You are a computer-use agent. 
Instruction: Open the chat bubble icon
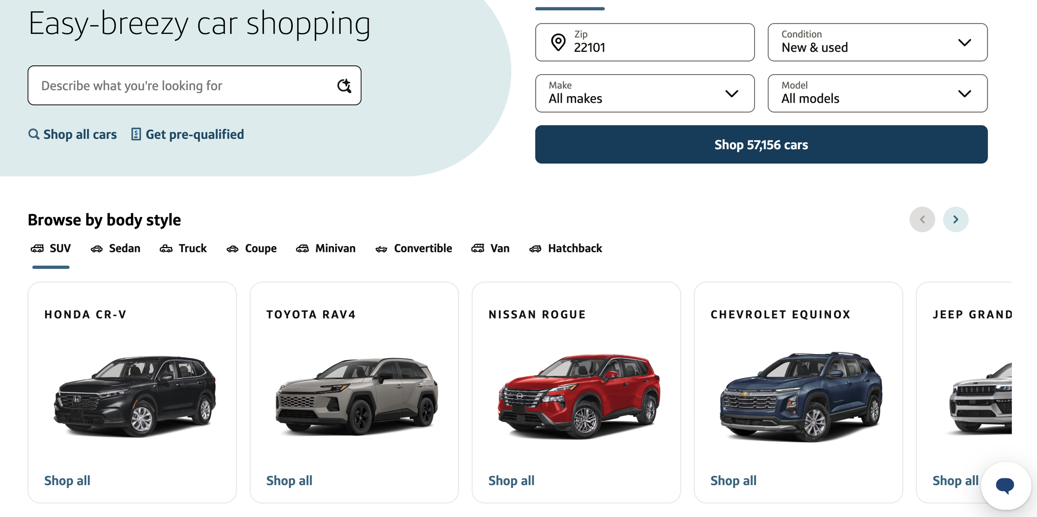(x=1005, y=485)
